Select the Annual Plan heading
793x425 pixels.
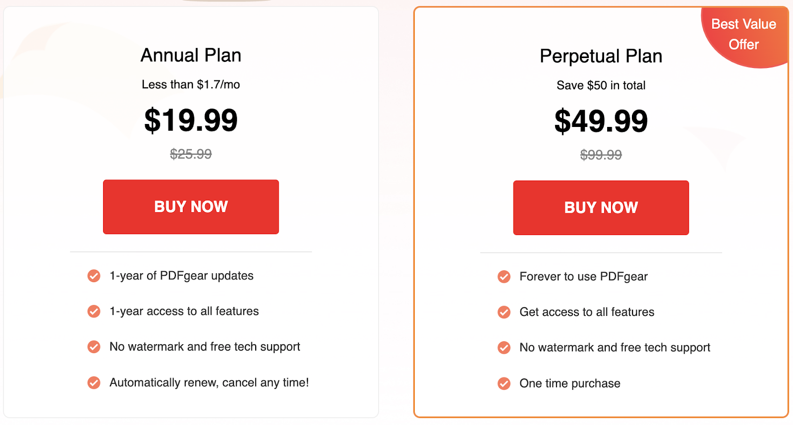click(x=191, y=55)
